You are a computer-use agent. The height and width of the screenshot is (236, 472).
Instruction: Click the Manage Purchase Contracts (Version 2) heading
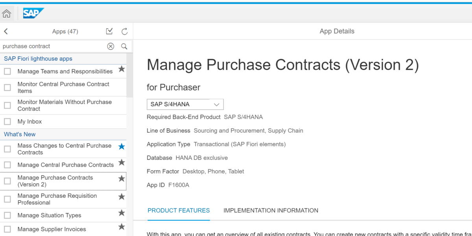283,65
